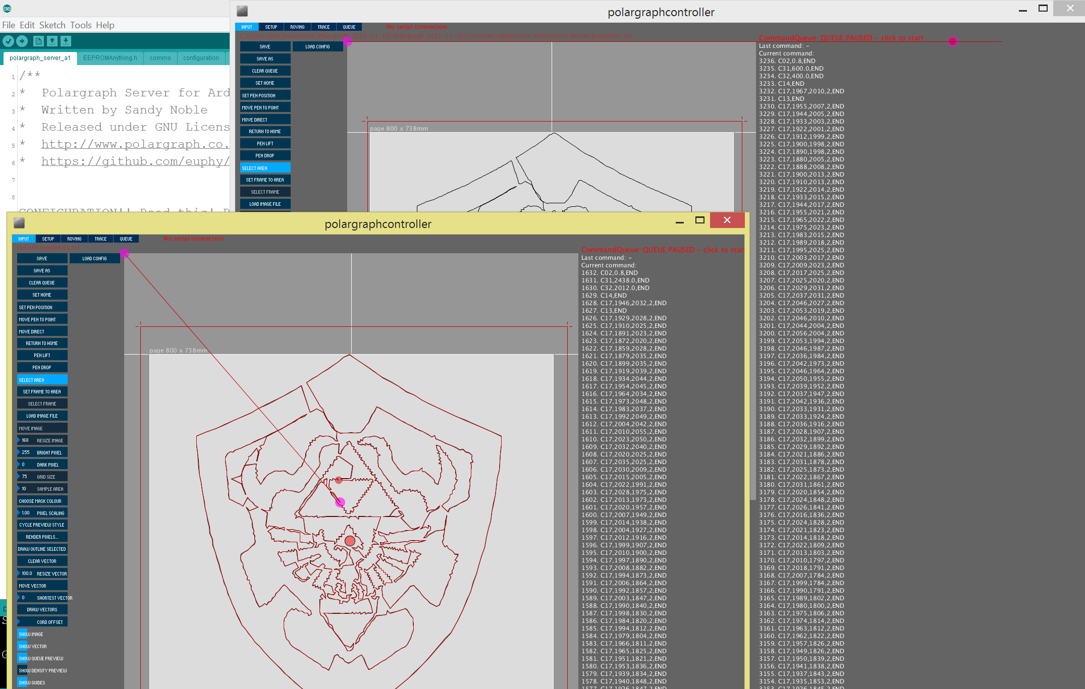Click the RESIZE VECTOR number box showing 100.0
This screenshot has width=1085, height=689.
[42, 573]
